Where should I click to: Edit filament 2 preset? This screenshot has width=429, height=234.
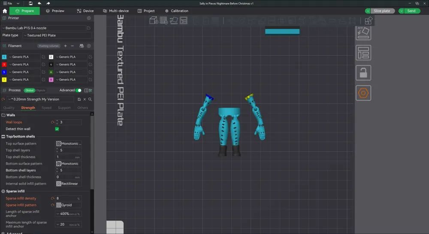point(90,57)
